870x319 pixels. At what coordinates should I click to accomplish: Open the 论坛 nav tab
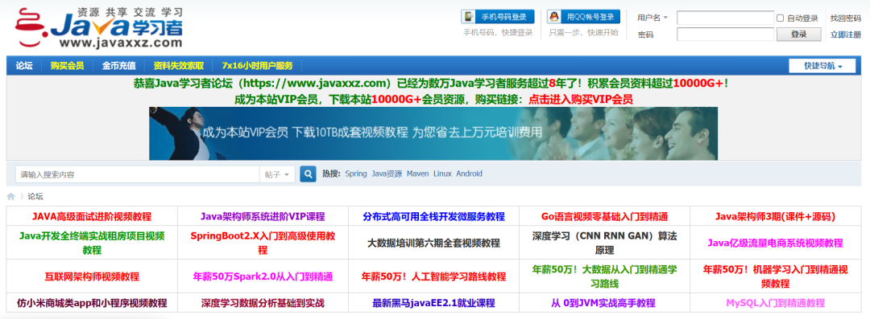tap(24, 66)
